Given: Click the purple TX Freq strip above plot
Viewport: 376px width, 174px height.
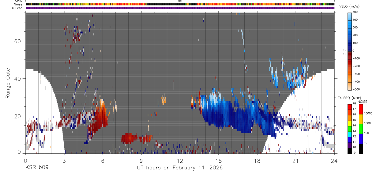Looking at the screenshot, I should click(x=180, y=8).
